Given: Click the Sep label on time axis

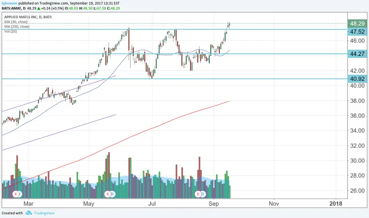Looking at the screenshot, I should tap(213, 203).
